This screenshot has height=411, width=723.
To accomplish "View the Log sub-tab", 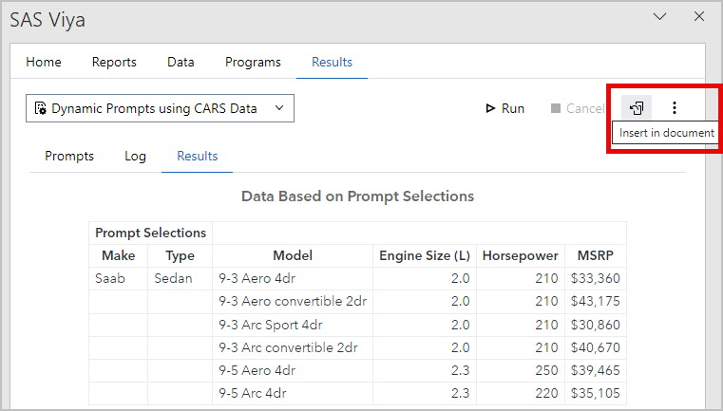I will pyautogui.click(x=135, y=156).
